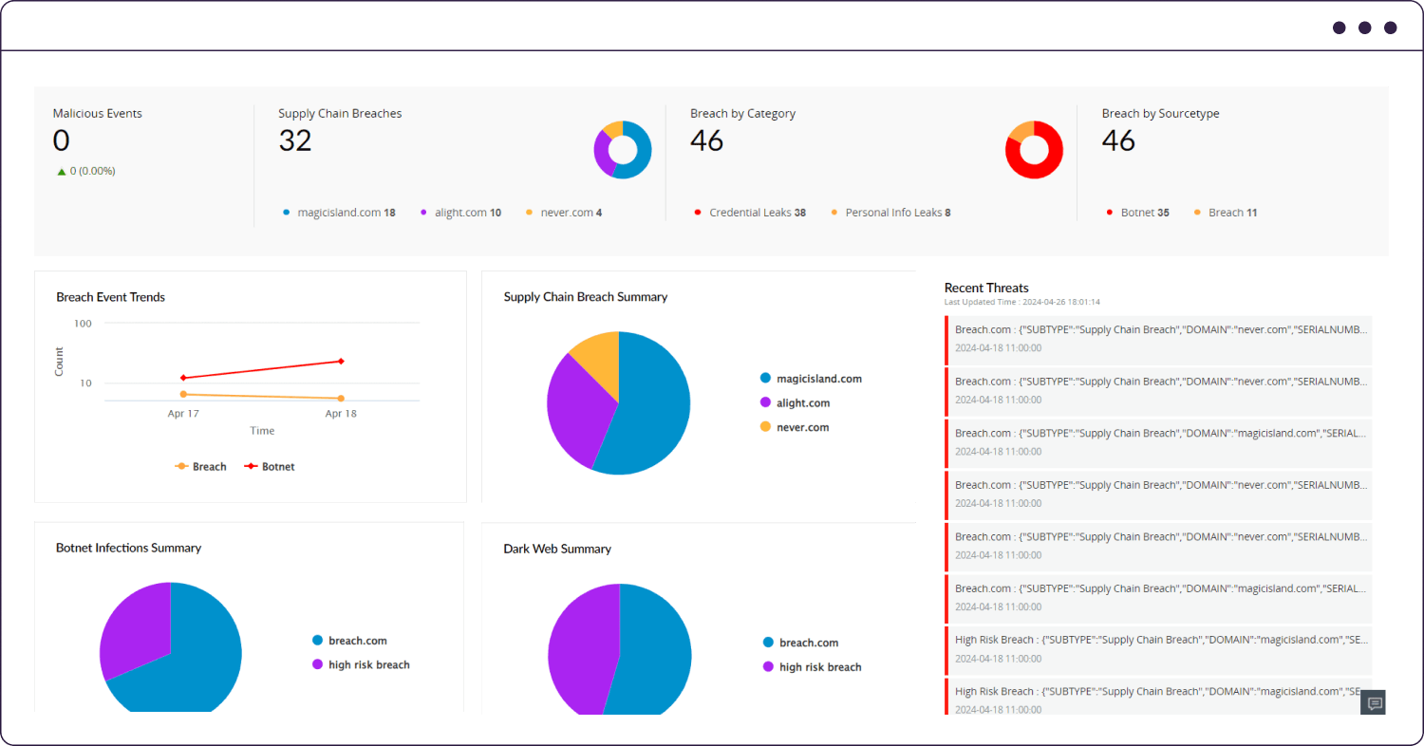Click the Last Updated Time stamp

coord(1022,302)
